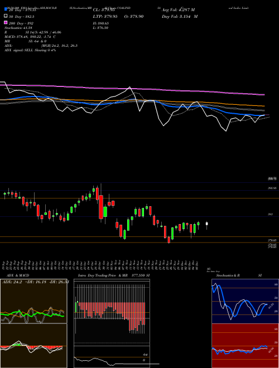Click the '382' price axis label

[x=270, y=214]
